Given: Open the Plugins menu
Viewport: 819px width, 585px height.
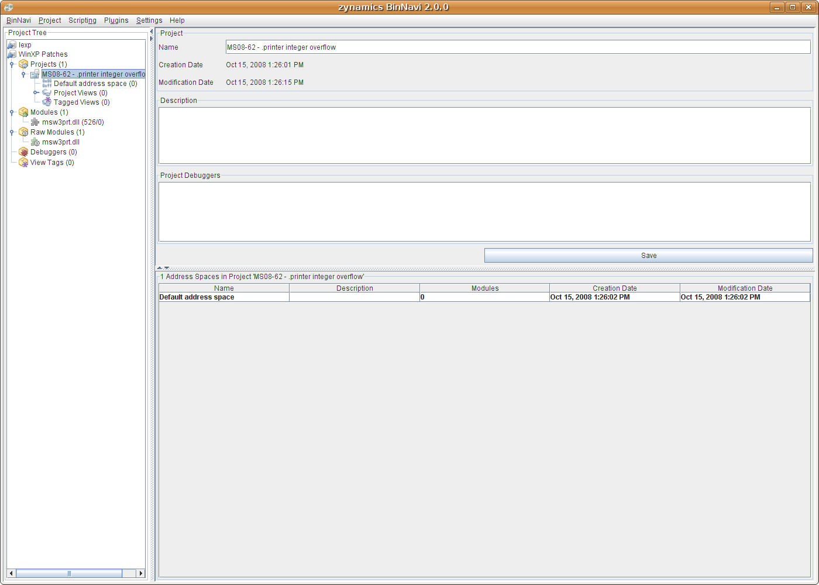Looking at the screenshot, I should 116,20.
